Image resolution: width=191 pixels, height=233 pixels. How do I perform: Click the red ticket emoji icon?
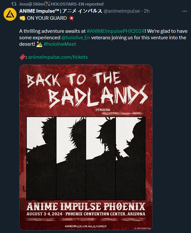tap(22, 57)
